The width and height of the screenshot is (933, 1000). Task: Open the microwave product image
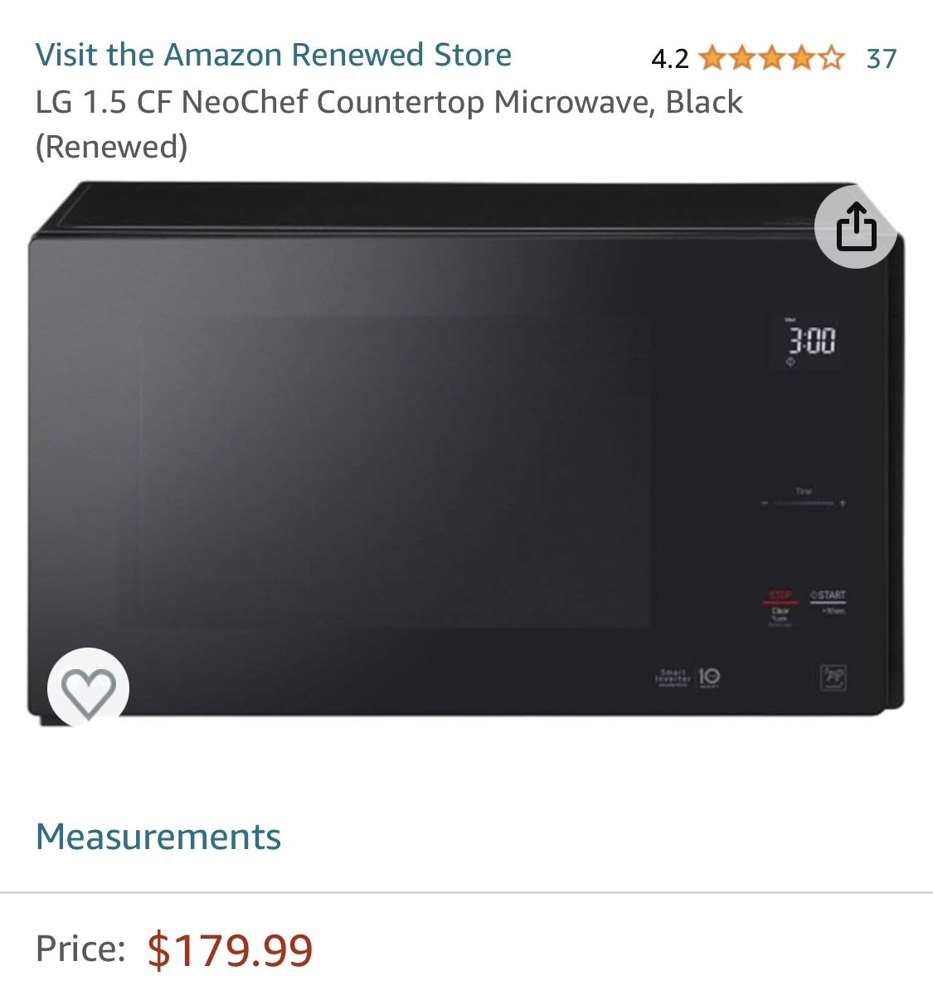click(466, 452)
